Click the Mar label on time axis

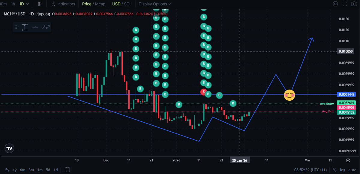click(307, 160)
